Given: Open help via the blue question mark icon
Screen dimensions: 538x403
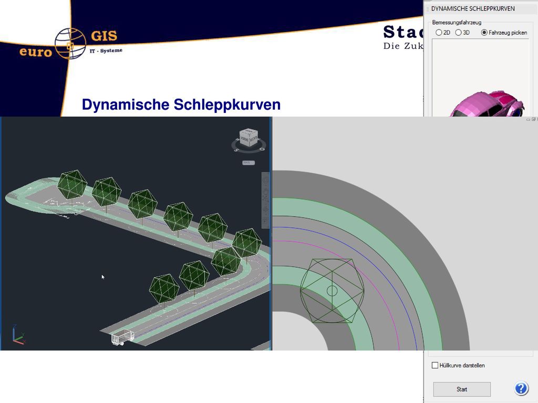Looking at the screenshot, I should (x=521, y=389).
